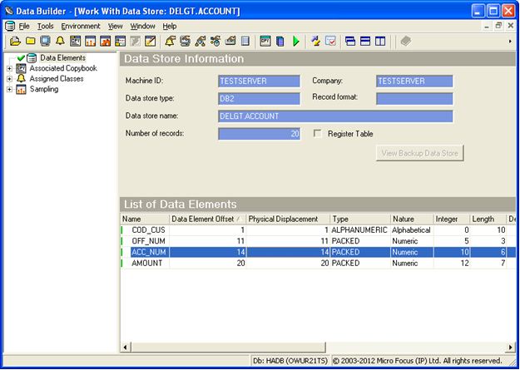Click the grid table window toolbar icon
The image size is (520, 370).
pyautogui.click(x=120, y=41)
